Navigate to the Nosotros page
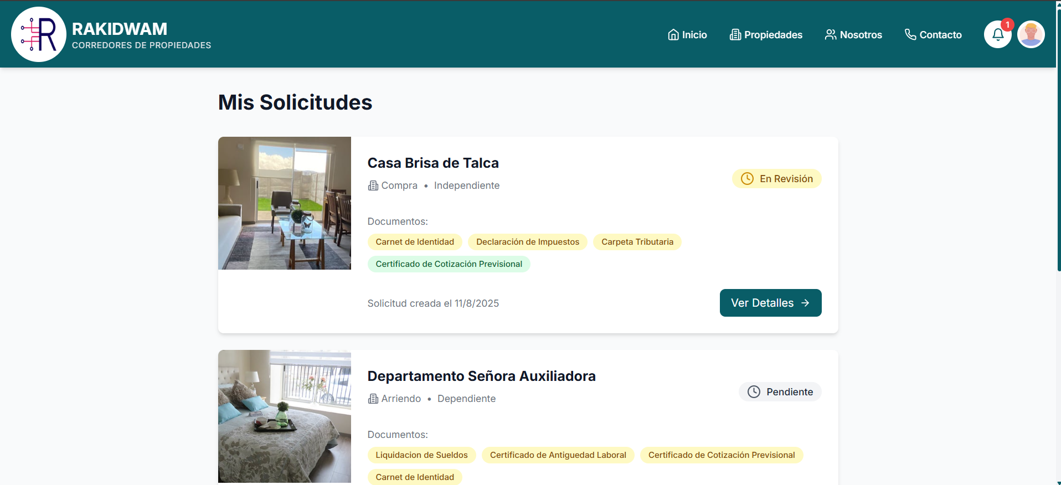 coord(861,35)
